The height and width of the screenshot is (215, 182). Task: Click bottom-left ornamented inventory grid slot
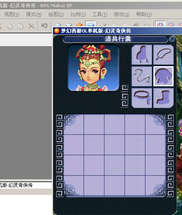74,186
